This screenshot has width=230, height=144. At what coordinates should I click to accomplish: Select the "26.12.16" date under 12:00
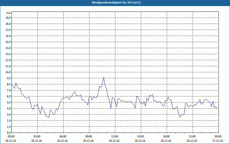(x=114, y=141)
